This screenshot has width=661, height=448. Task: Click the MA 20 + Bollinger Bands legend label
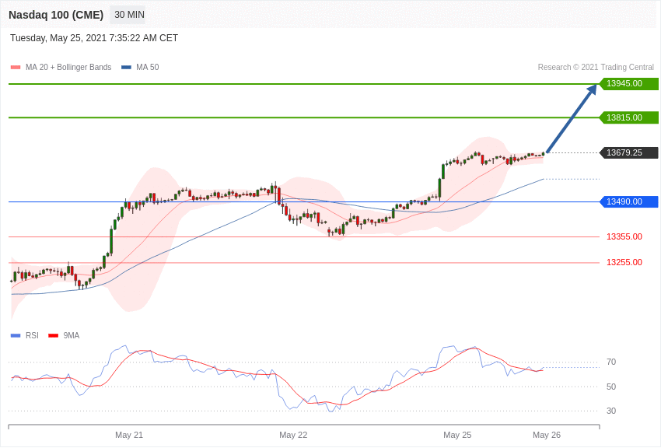tap(68, 67)
